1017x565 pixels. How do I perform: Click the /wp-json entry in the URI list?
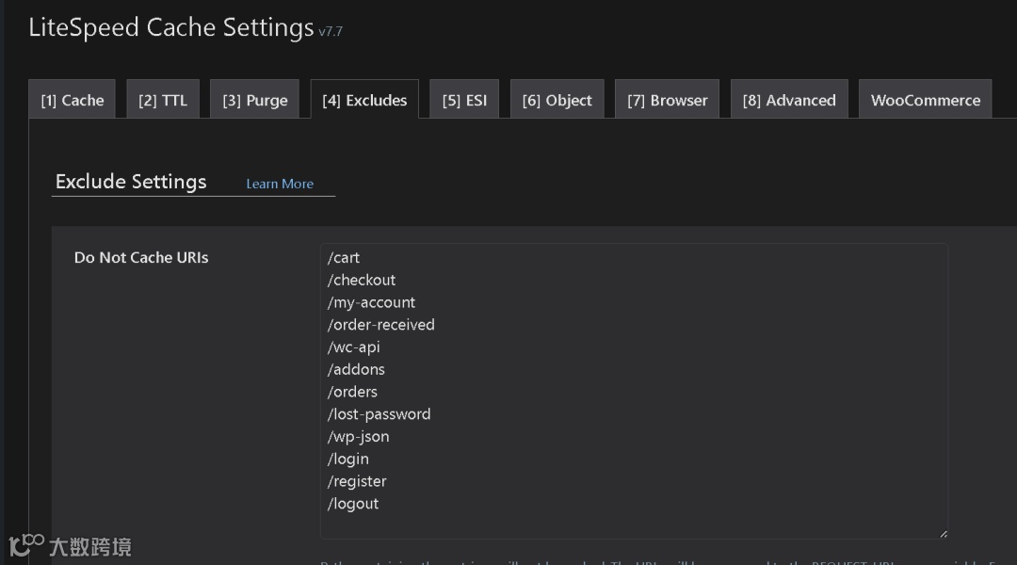click(x=358, y=437)
